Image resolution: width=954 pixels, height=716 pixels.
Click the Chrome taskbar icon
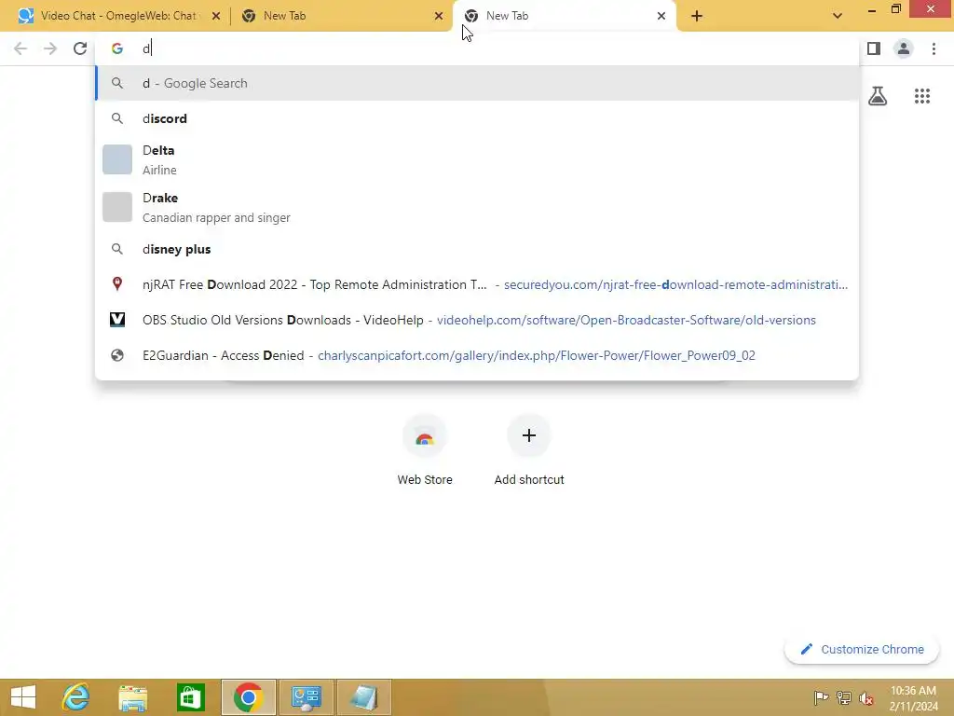[248, 697]
